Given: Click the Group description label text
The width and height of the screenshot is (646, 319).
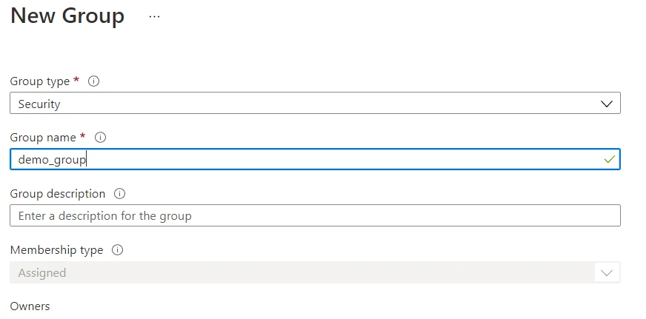Looking at the screenshot, I should (58, 194).
